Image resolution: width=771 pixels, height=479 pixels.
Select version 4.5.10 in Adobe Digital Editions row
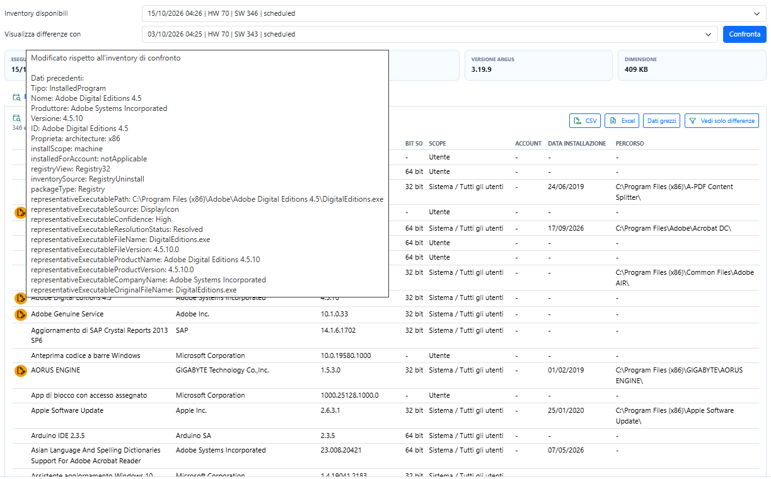[x=330, y=299]
